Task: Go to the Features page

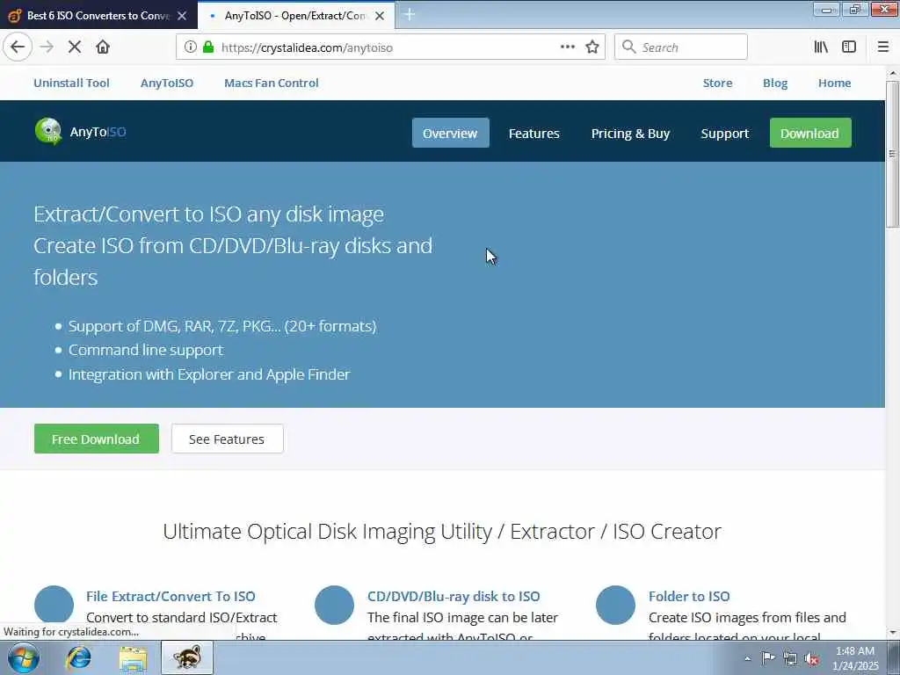Action: (x=533, y=134)
